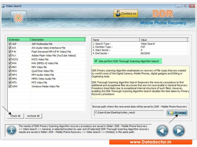Click the Uncheck All button

click(x=33, y=116)
